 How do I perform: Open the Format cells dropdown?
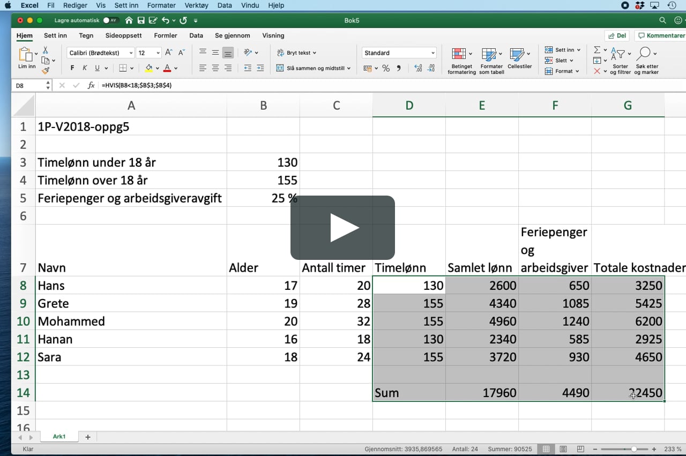(x=562, y=71)
